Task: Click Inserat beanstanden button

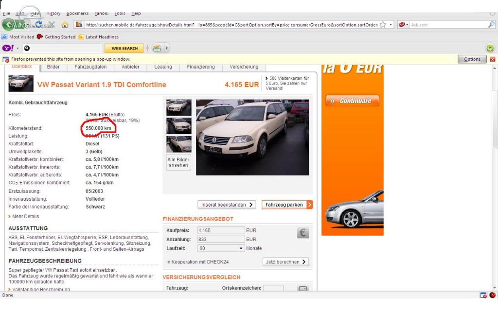Action: (227, 205)
